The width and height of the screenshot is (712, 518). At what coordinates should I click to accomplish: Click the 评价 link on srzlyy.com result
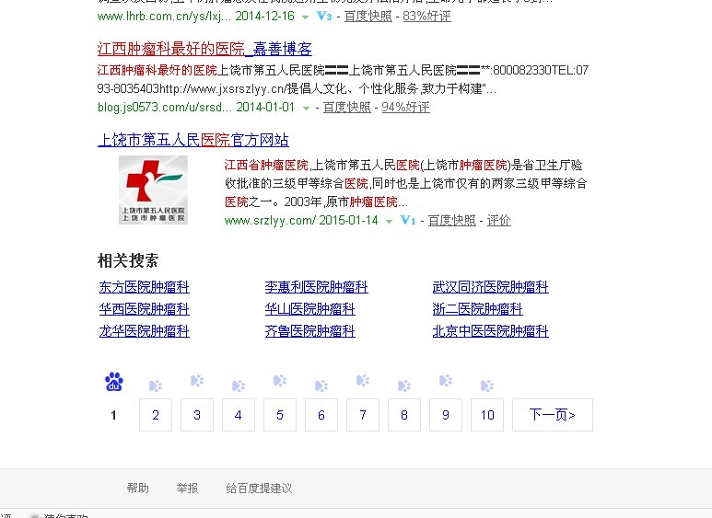(x=499, y=221)
